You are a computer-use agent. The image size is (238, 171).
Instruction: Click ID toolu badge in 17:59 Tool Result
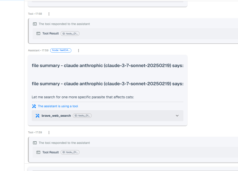[70, 152]
